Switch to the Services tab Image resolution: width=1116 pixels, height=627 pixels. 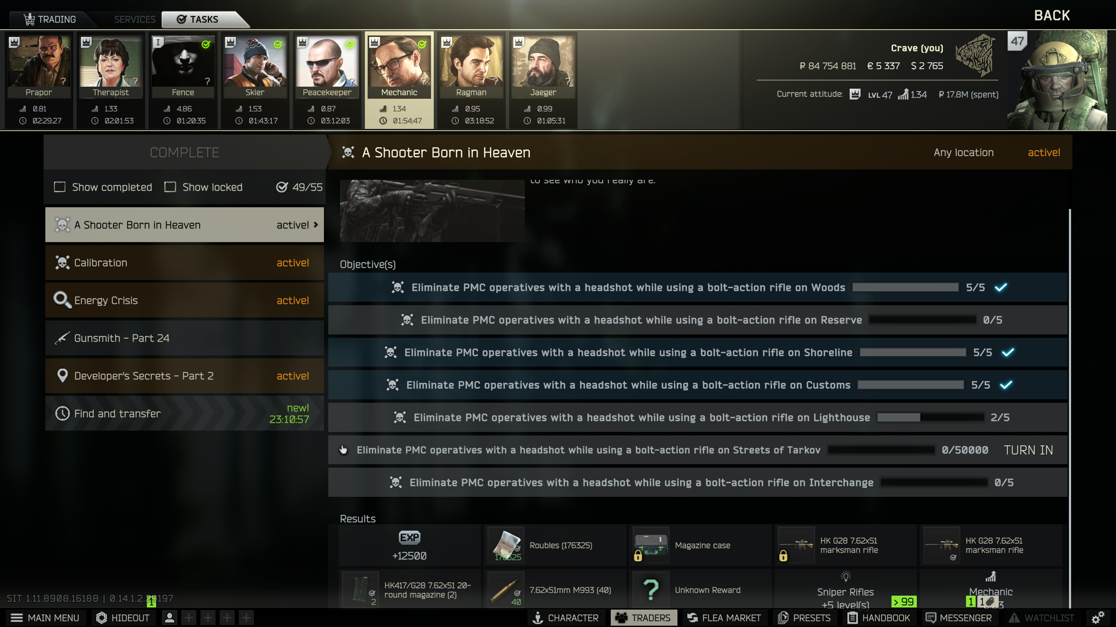pyautogui.click(x=134, y=19)
